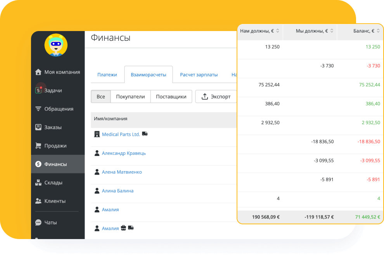The image size is (384, 267).
Task: Sort by Мы должны column arrows
Action: pyautogui.click(x=332, y=31)
